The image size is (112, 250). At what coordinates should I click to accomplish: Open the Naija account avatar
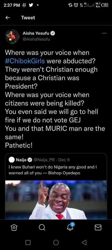click(11, 160)
